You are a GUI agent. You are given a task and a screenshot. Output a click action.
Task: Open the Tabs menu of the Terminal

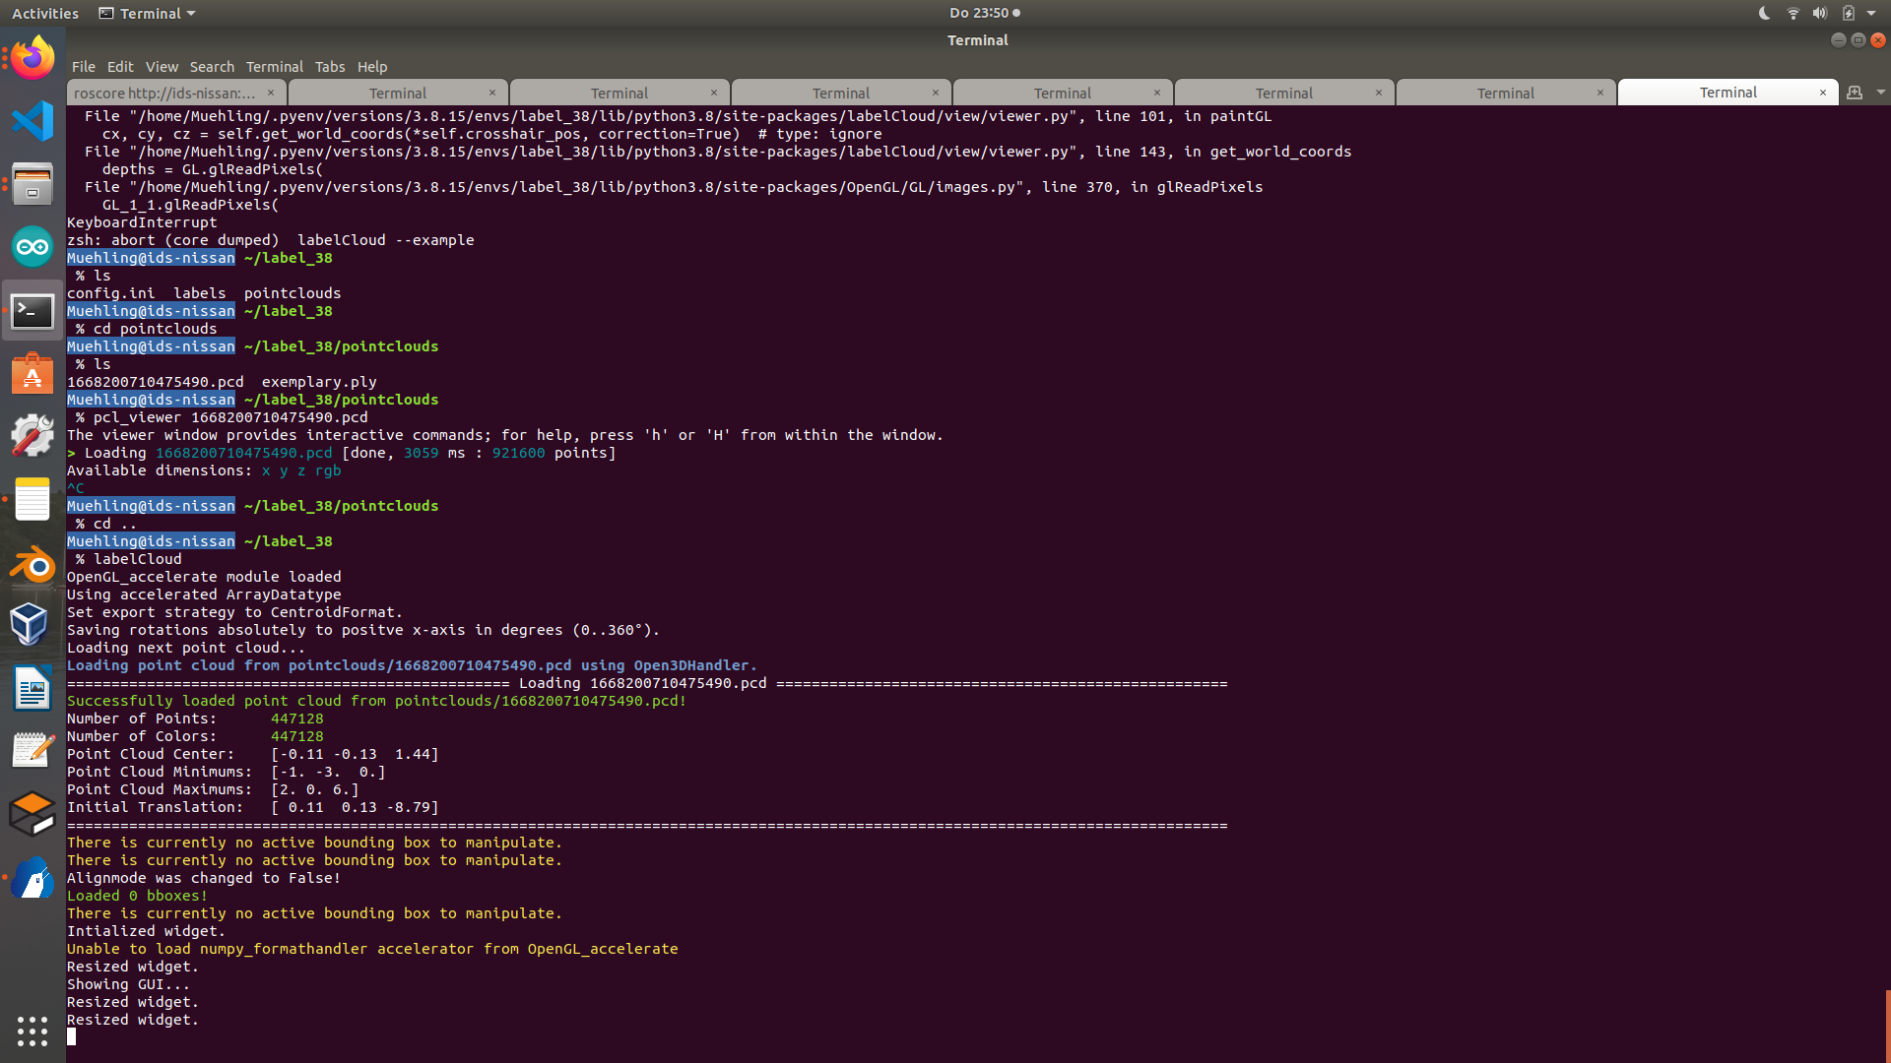pos(330,66)
